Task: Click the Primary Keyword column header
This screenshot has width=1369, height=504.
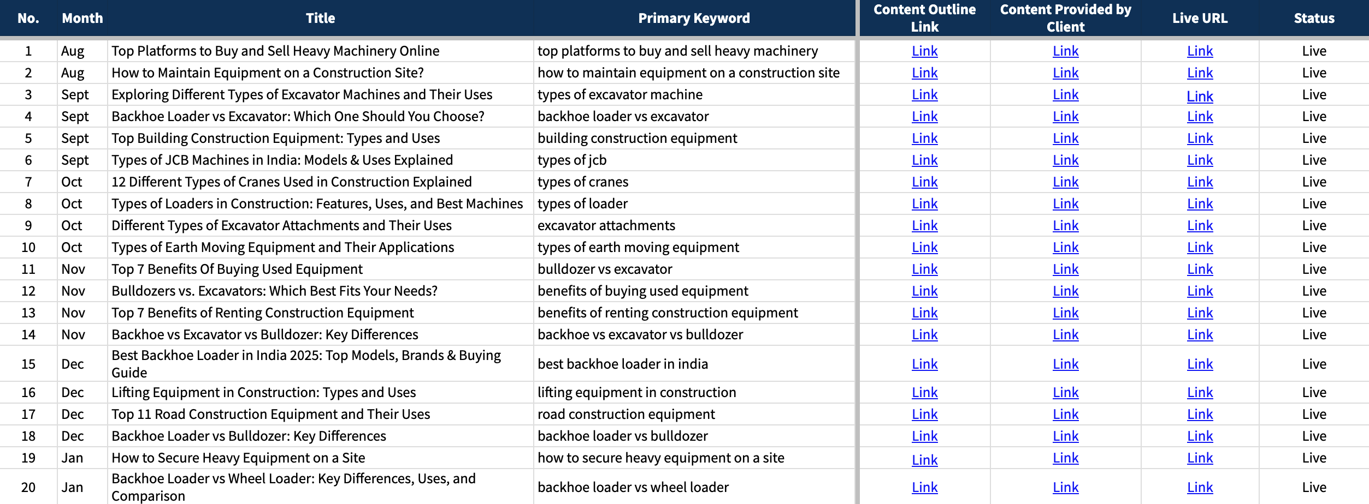Action: (x=694, y=18)
